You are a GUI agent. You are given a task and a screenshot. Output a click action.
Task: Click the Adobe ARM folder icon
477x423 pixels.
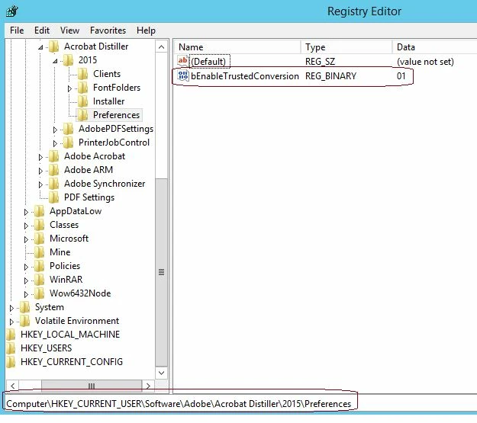[54, 170]
